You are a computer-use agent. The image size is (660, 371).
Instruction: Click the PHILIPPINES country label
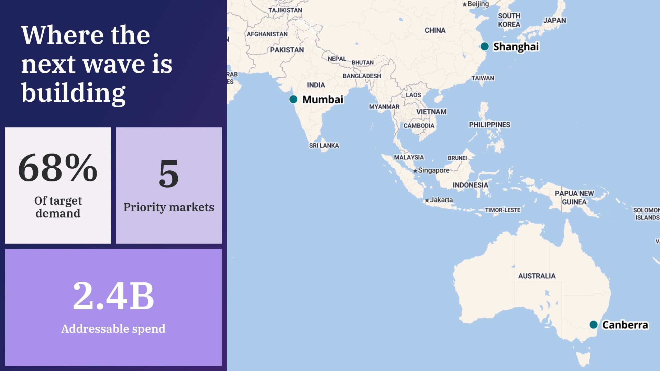[x=489, y=125]
